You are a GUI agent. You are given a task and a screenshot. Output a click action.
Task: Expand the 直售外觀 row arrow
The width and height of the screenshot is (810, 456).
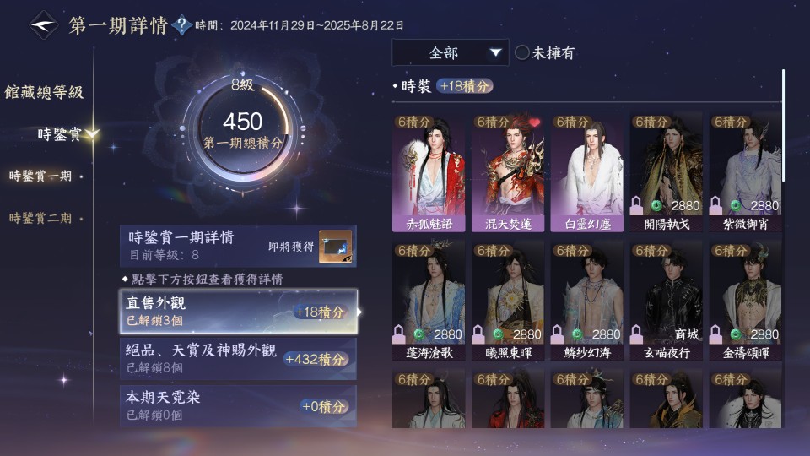359,312
